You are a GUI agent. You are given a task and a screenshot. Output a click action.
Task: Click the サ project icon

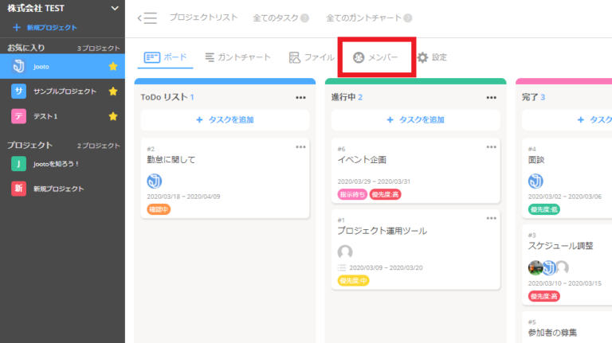pos(18,92)
